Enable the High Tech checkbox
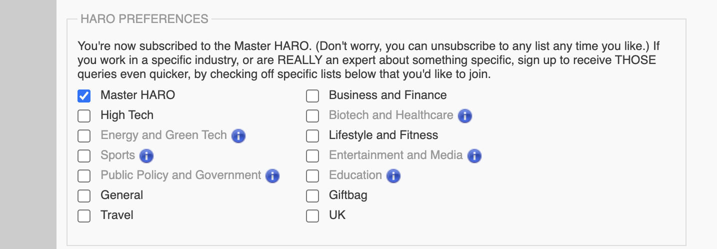The width and height of the screenshot is (717, 249). tap(84, 116)
